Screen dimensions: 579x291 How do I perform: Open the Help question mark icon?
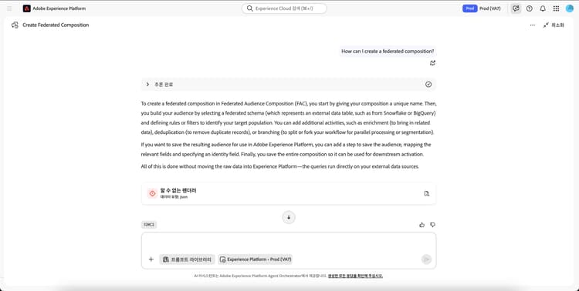[530, 8]
